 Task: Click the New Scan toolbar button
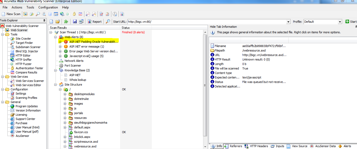tap(11, 14)
